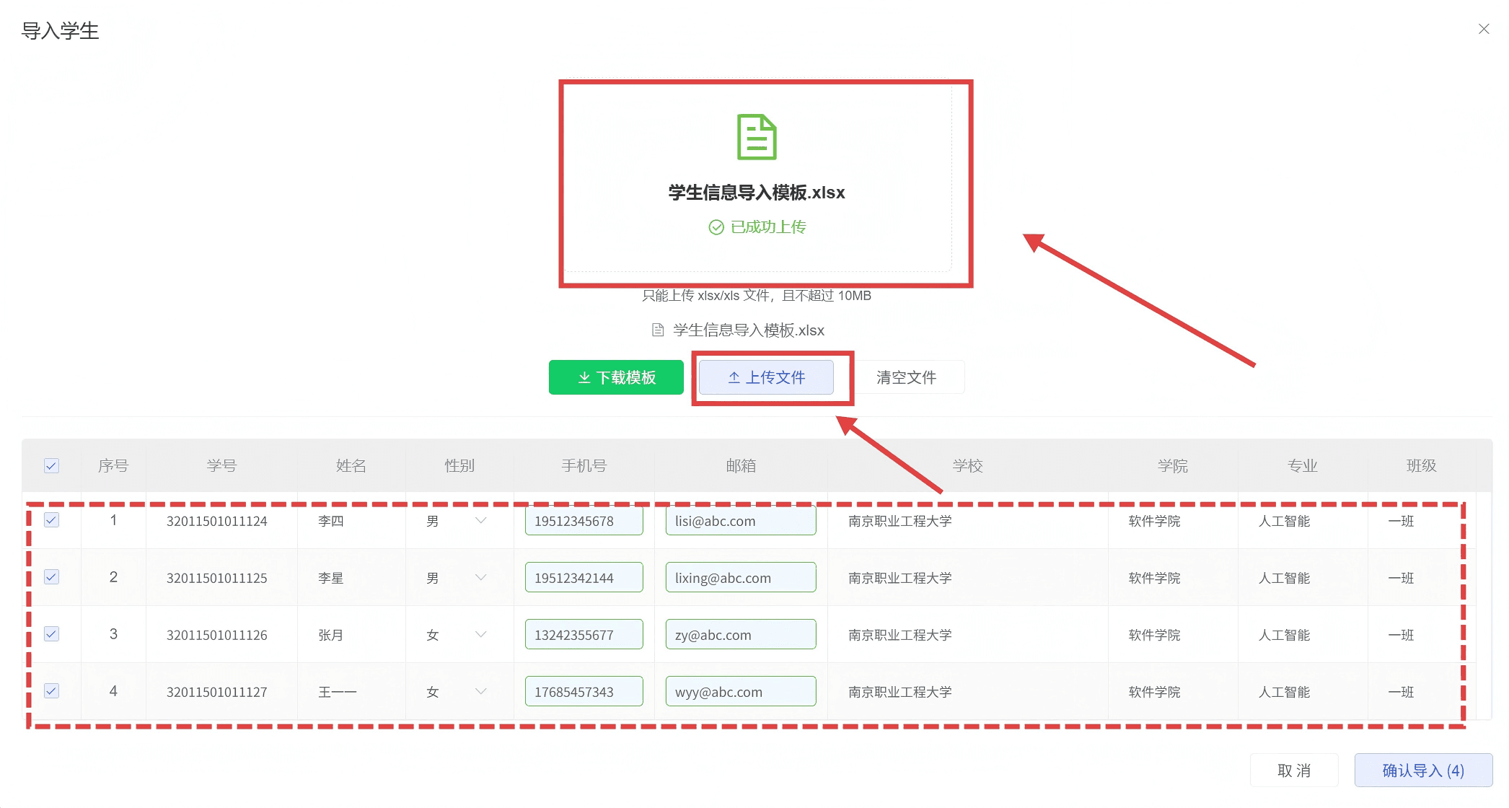Click small file icon before 学生信息导入模板.xlsx listing

(x=657, y=330)
